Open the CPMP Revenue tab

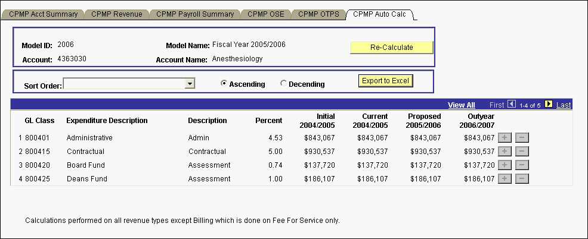(x=116, y=14)
